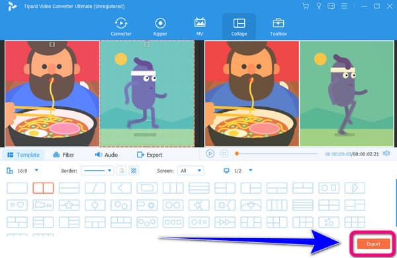Expand the 16:9 aspect ratio dropdown

point(22,171)
